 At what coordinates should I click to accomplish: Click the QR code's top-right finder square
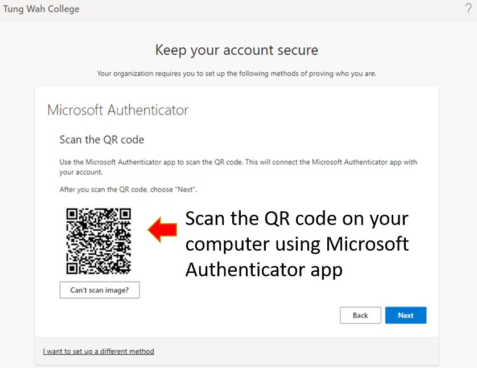click(125, 214)
